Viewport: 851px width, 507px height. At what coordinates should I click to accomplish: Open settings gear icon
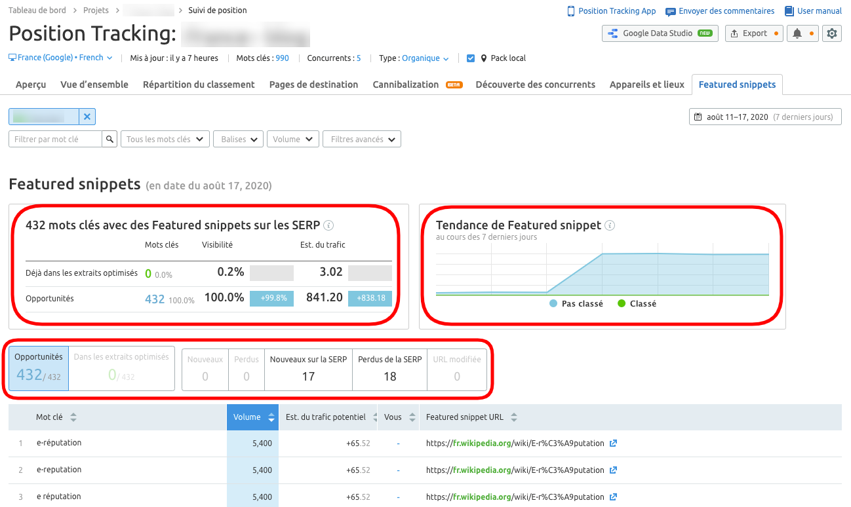tap(832, 33)
